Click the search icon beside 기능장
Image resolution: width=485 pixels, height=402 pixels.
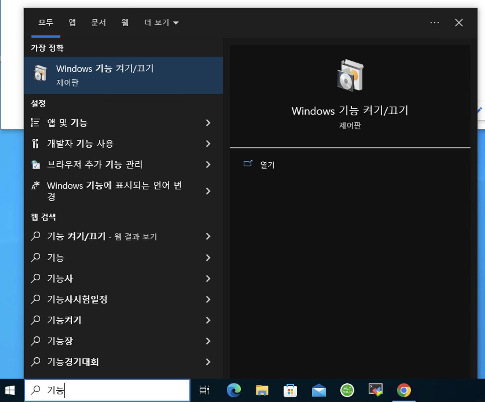coord(36,341)
